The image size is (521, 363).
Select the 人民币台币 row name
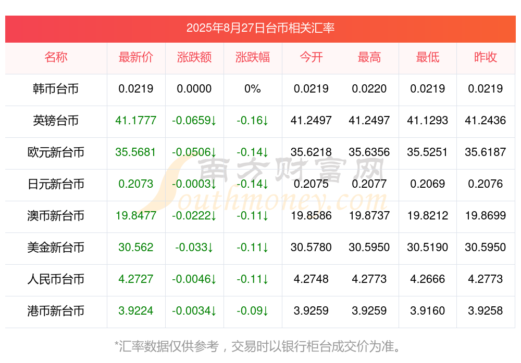[56, 279]
